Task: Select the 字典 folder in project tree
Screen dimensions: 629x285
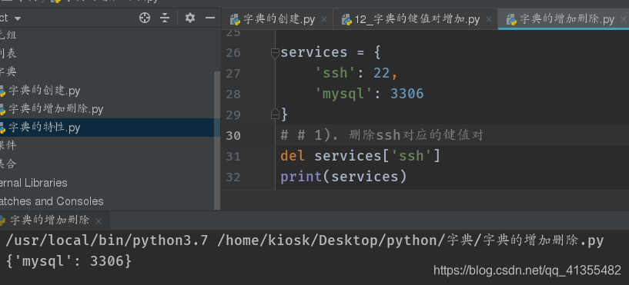Action: tap(8, 72)
